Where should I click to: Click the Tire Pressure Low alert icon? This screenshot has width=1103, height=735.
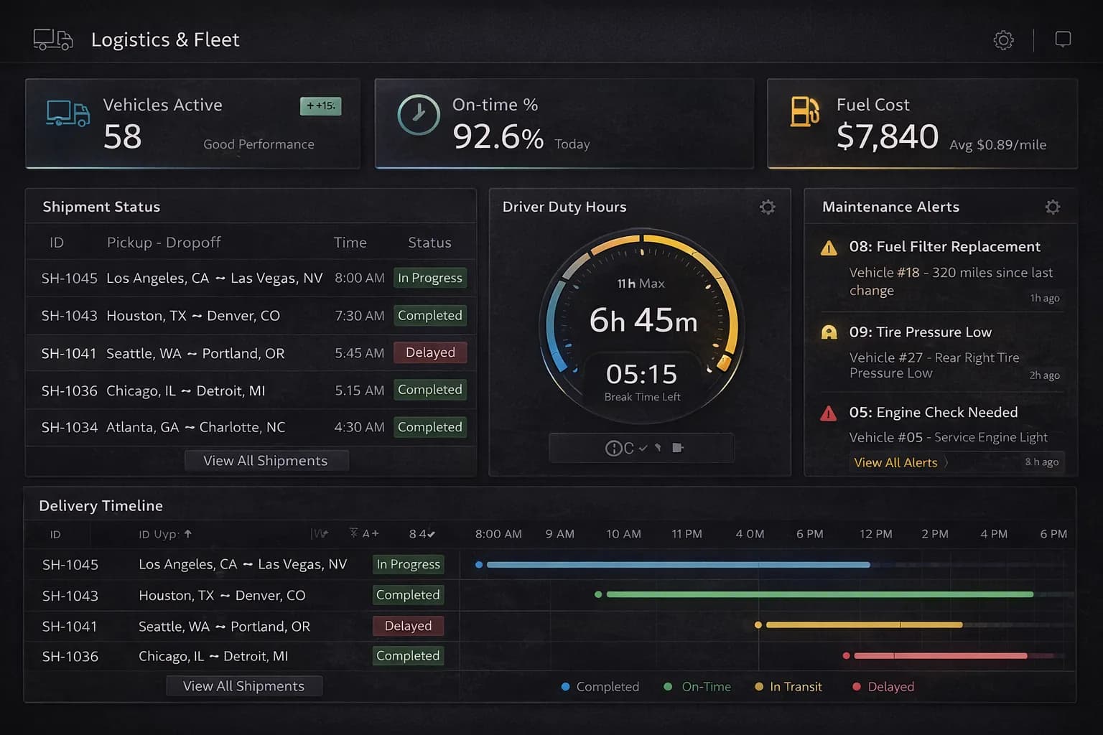(x=829, y=332)
